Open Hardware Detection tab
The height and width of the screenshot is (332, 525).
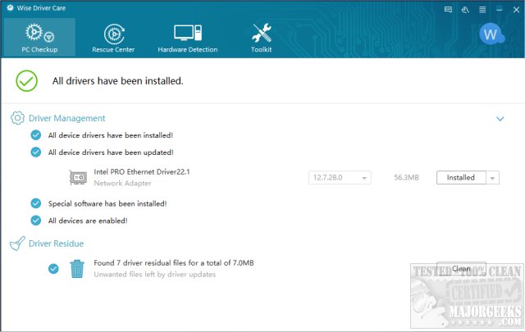188,37
